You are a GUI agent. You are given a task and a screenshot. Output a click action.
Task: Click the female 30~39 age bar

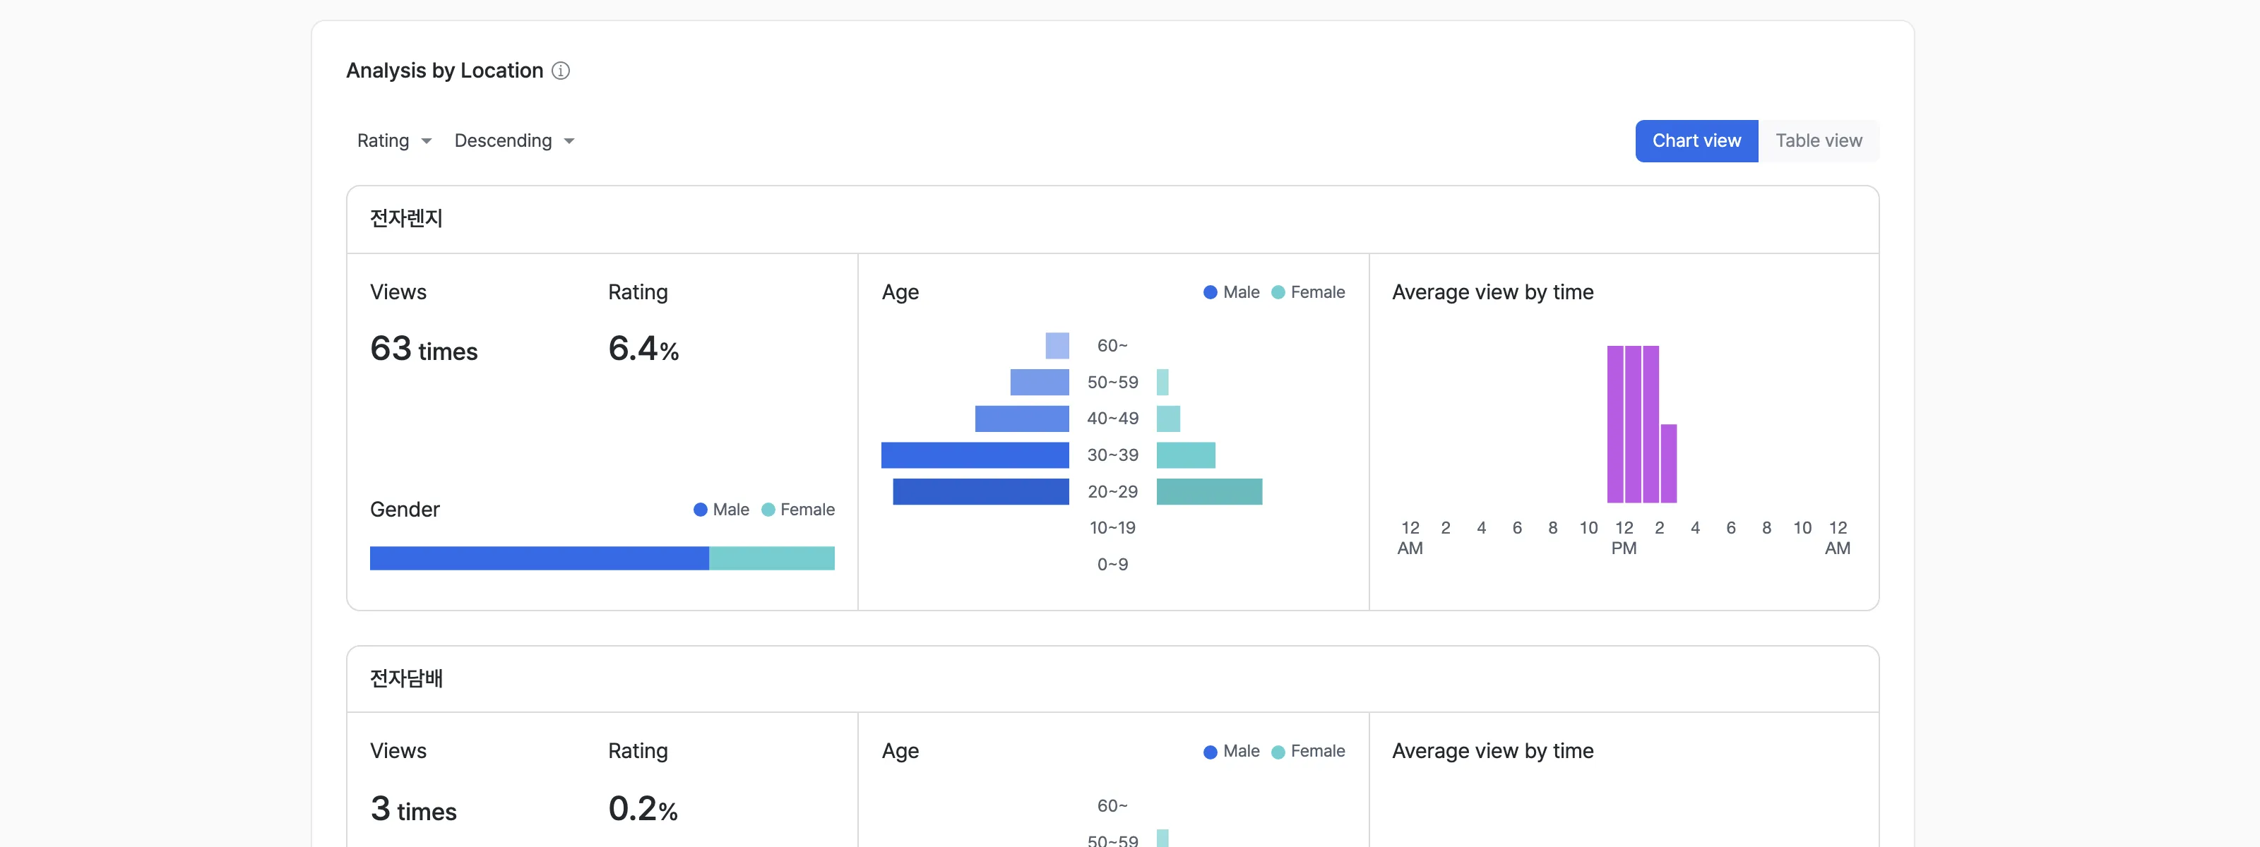point(1185,455)
